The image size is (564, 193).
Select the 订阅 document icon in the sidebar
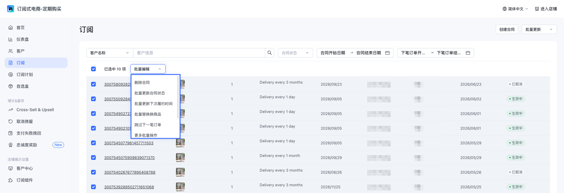[11, 63]
